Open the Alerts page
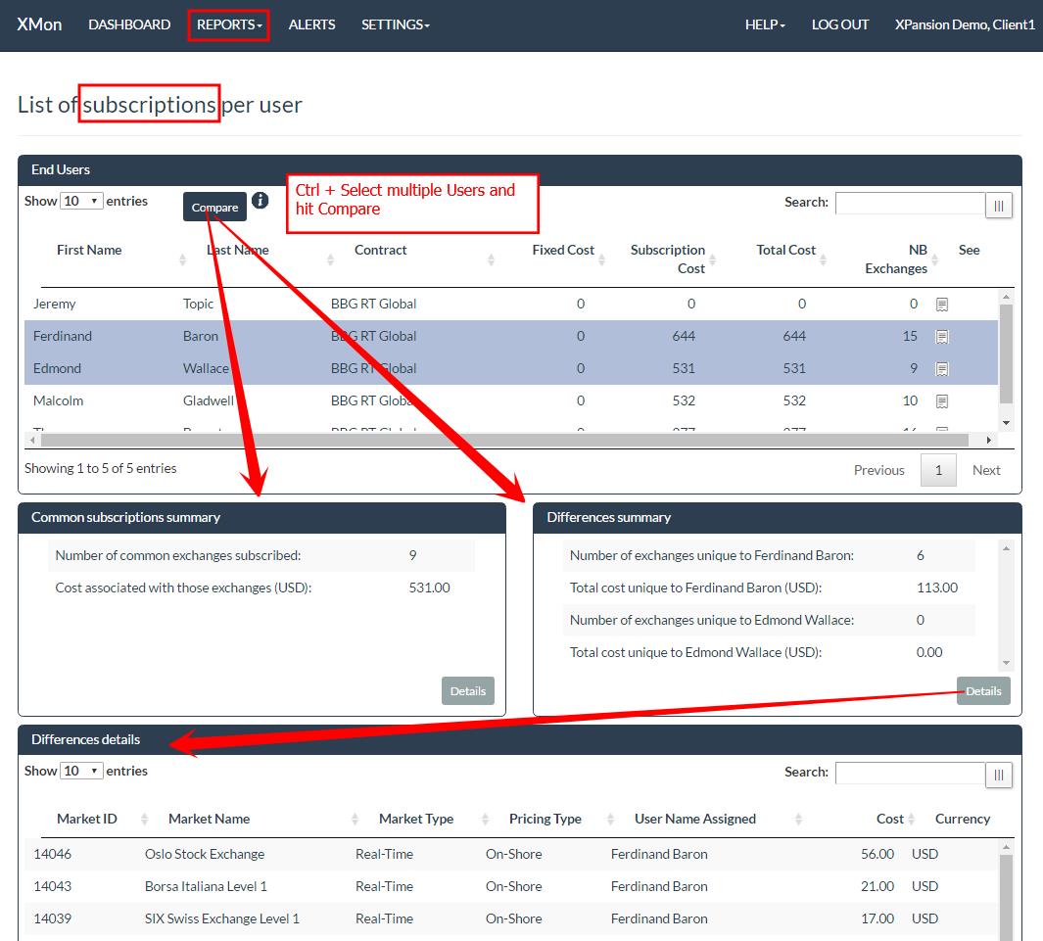The width and height of the screenshot is (1043, 941). 311,24
